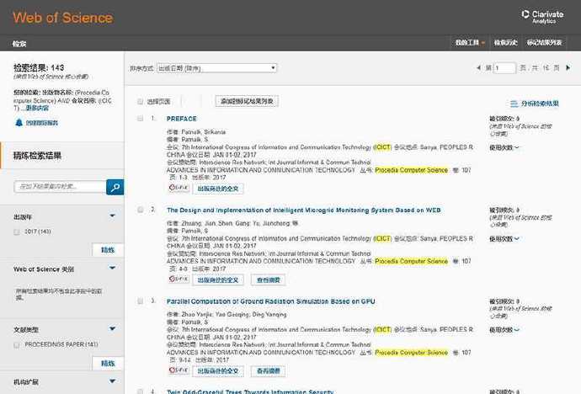581x394 pixels.
Task: Check the box for record 3 Ground Radiation
Action: 140,301
